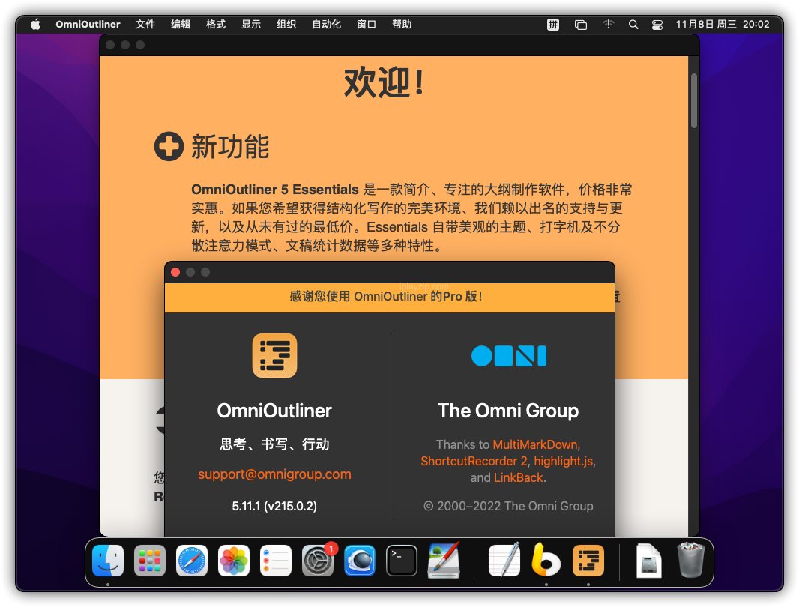
Task: Open Control Center in menu bar
Action: point(657,25)
